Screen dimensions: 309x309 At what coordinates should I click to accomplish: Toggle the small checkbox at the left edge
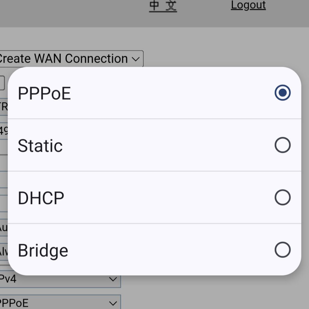click(2, 83)
